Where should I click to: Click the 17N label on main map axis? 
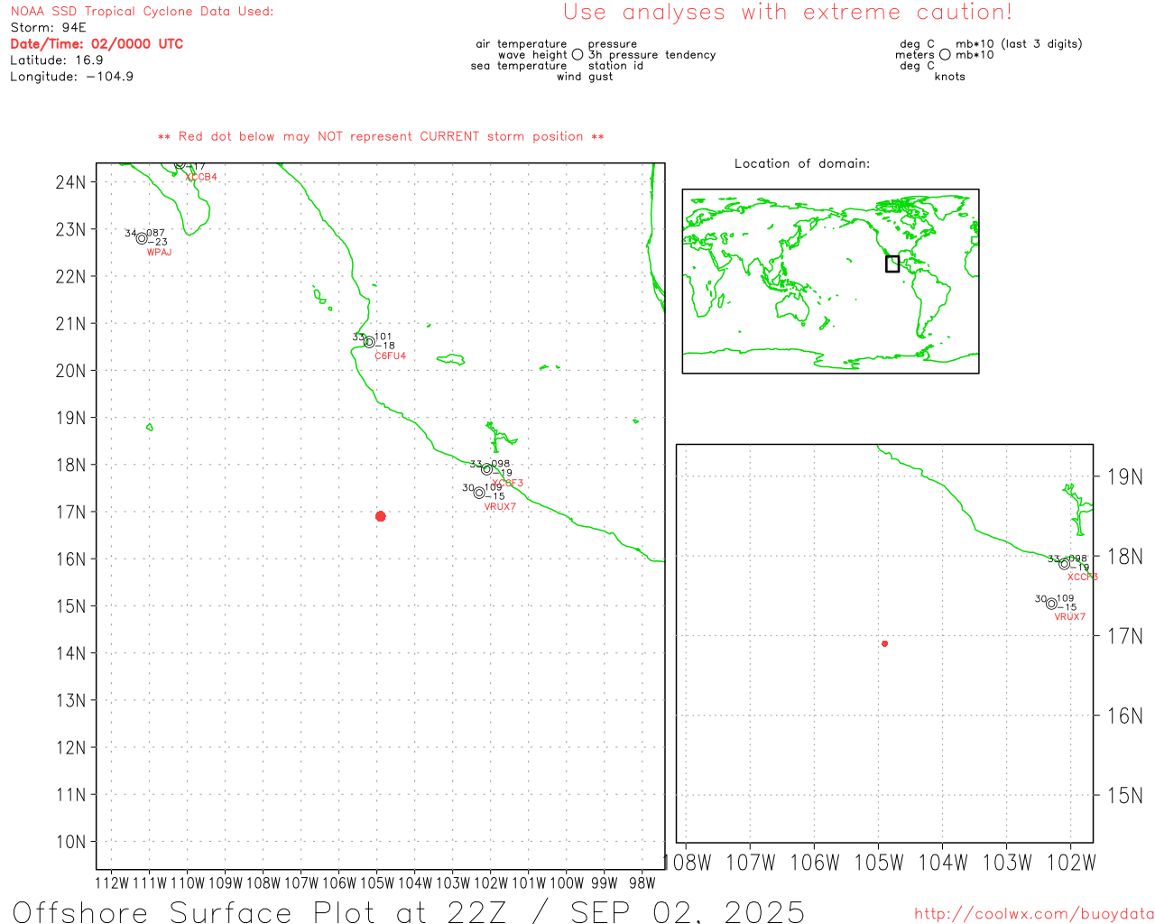[x=70, y=513]
